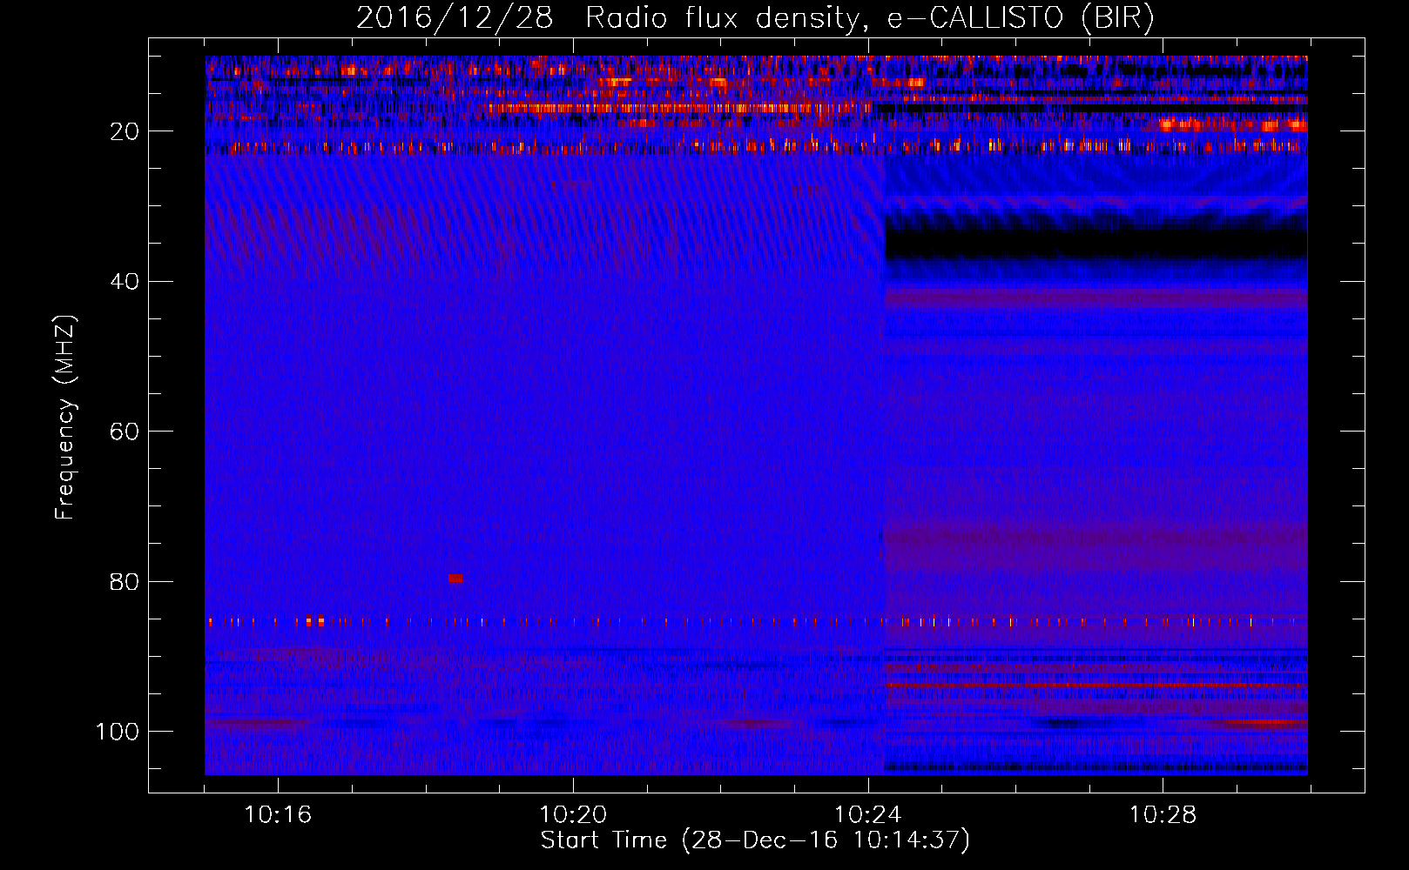
Task: Click the 10:20 time tick label
Action: (x=573, y=815)
